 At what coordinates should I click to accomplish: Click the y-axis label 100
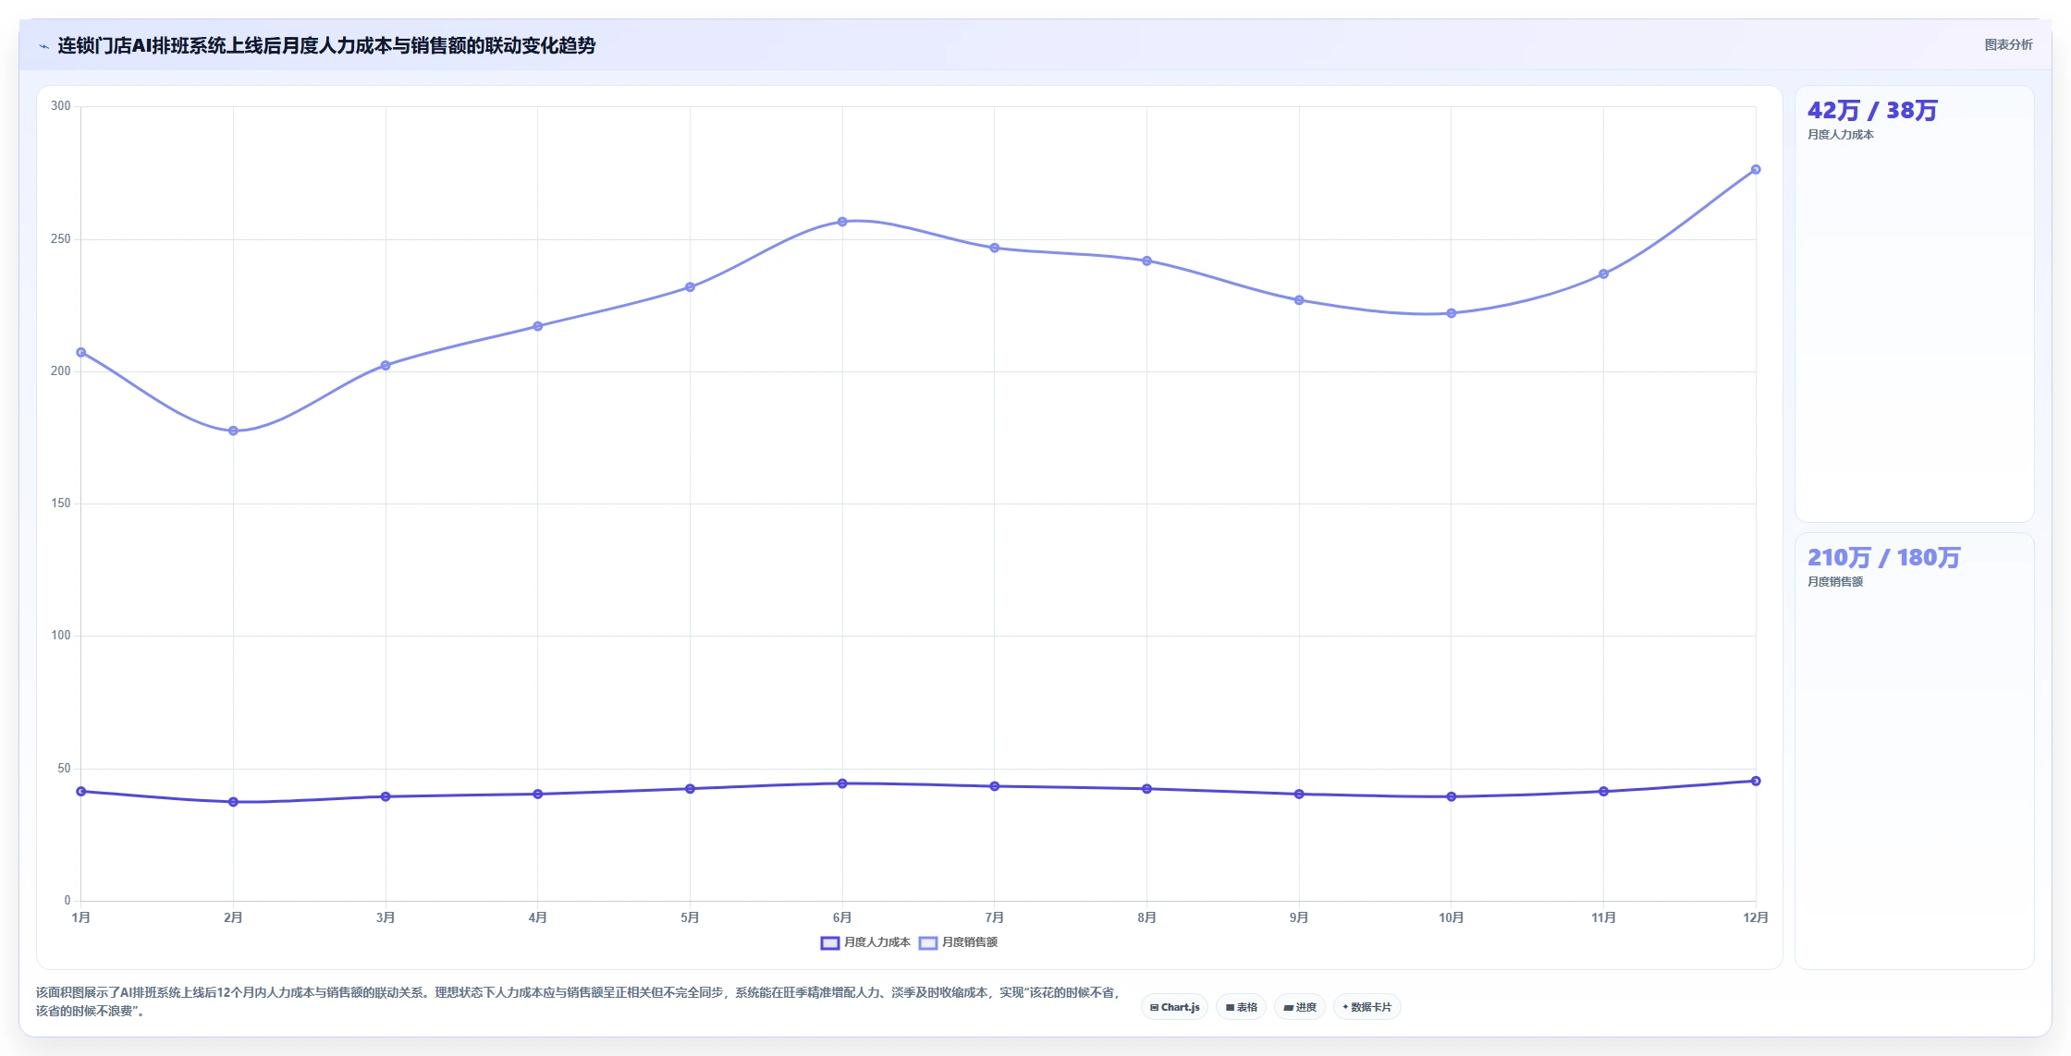point(61,636)
